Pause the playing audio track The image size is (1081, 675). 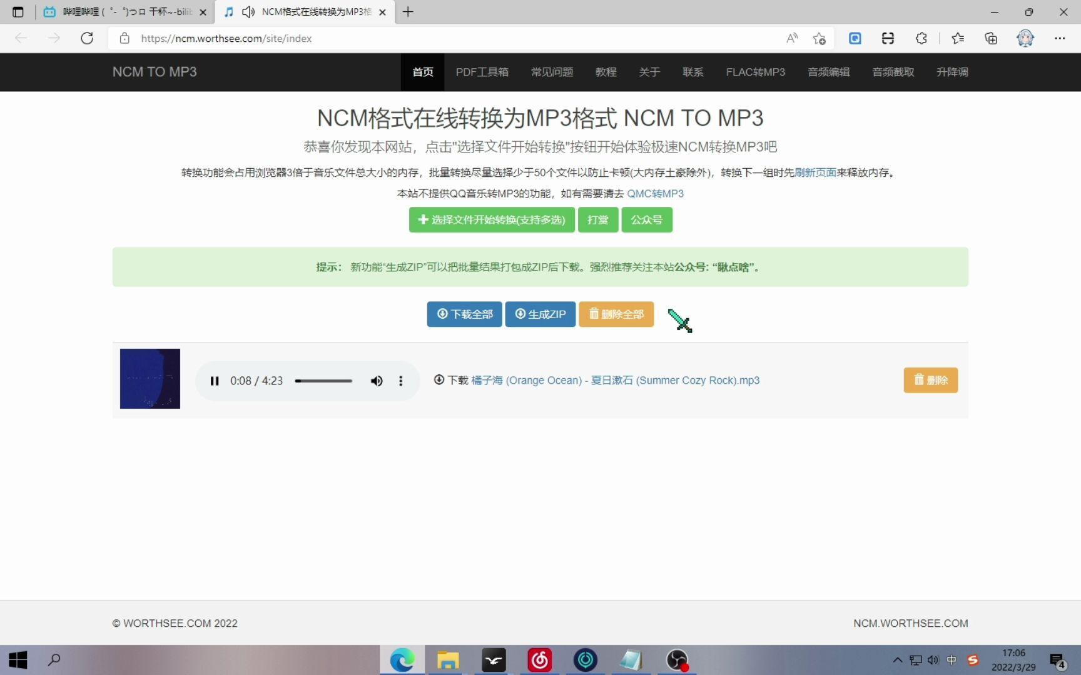click(215, 381)
